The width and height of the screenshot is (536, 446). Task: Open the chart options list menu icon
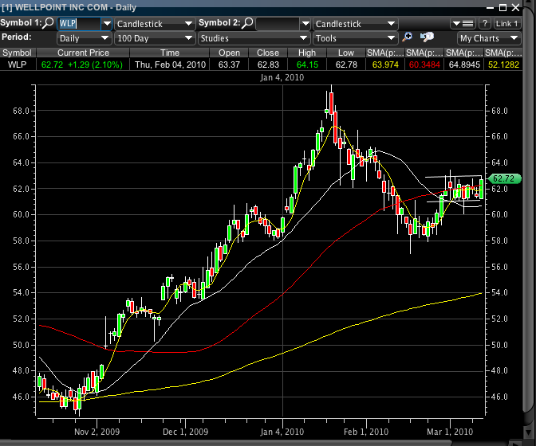pos(463,24)
